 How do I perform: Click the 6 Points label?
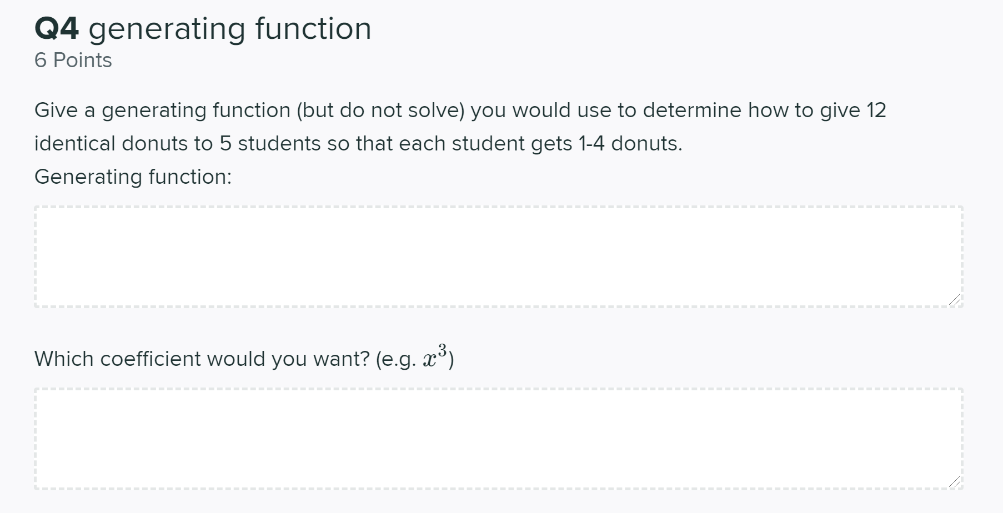pos(72,60)
